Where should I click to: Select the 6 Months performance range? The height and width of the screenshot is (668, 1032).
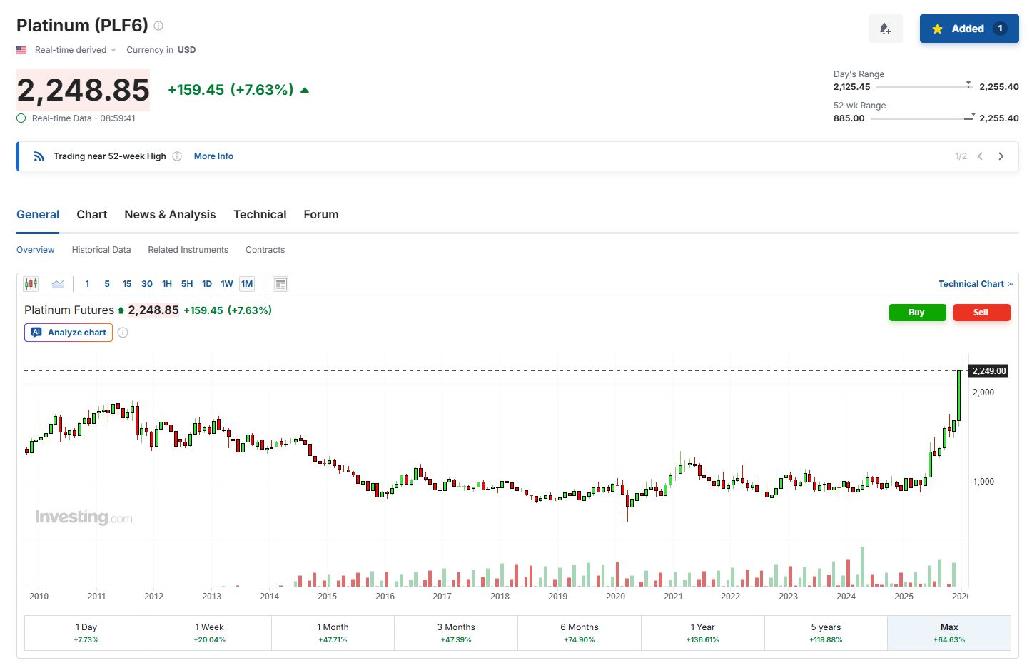pyautogui.click(x=580, y=633)
